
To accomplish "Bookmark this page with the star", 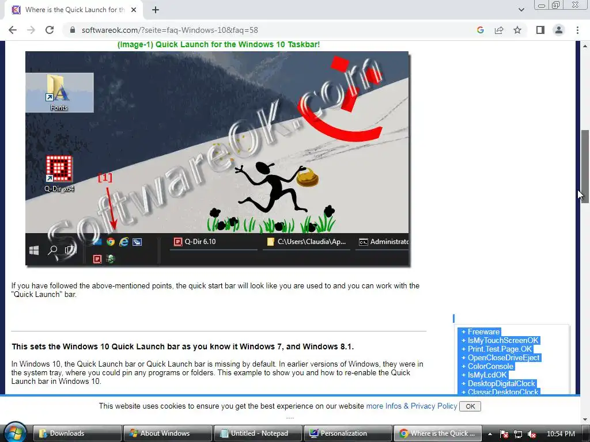I will pos(517,30).
